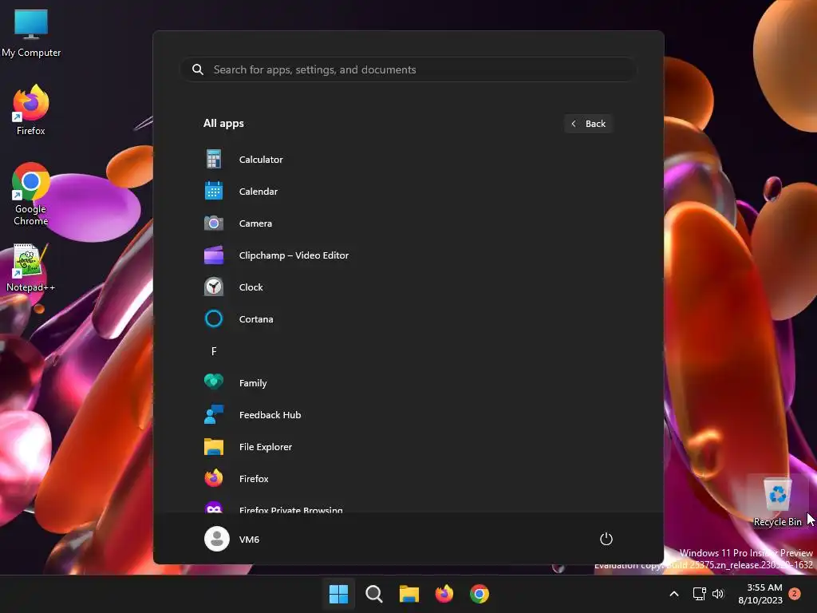Click the Windows Start taskbar button

[338, 594]
